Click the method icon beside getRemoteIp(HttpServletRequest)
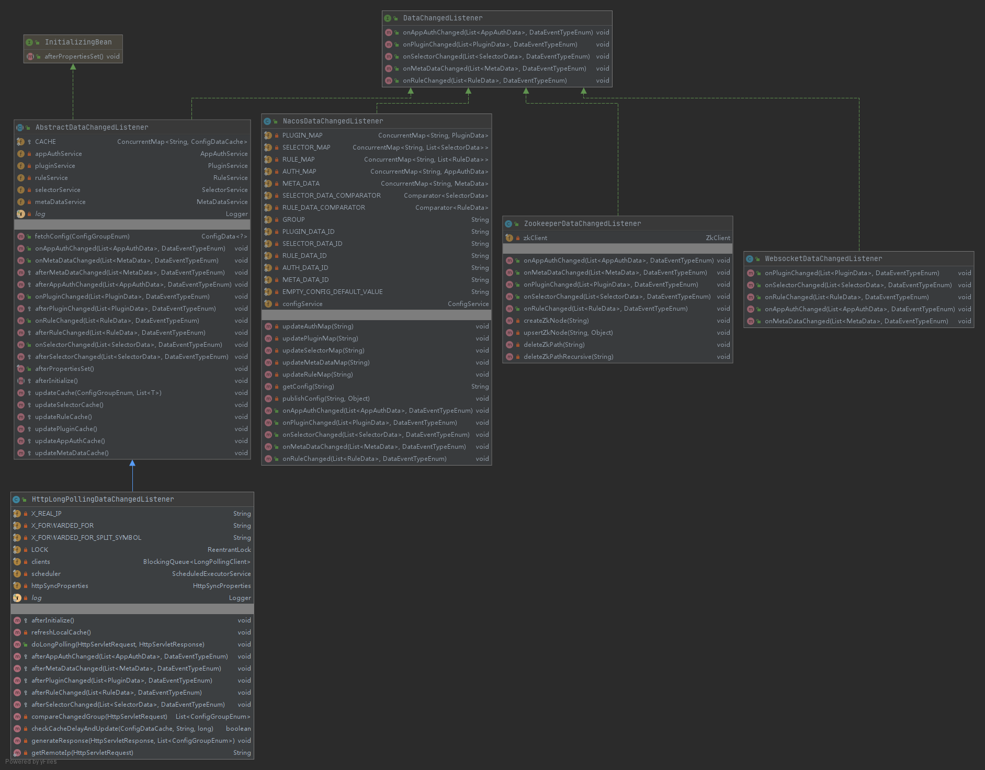This screenshot has height=770, width=985. [x=17, y=753]
